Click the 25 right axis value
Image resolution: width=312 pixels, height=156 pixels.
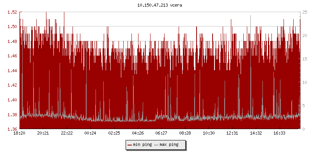[305, 12]
